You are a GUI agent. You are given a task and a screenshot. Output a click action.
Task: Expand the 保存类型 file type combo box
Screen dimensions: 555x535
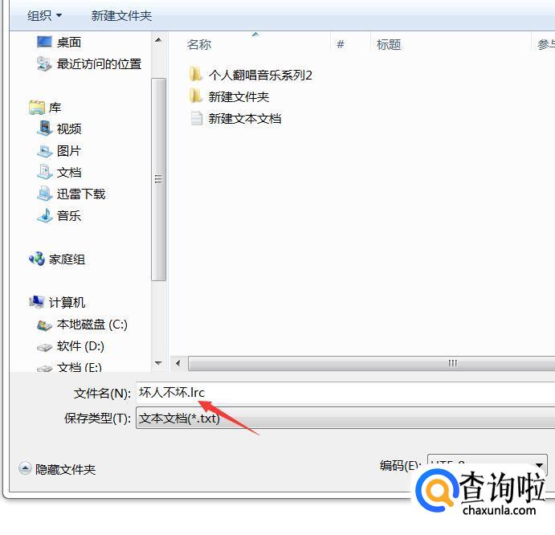tap(345, 419)
